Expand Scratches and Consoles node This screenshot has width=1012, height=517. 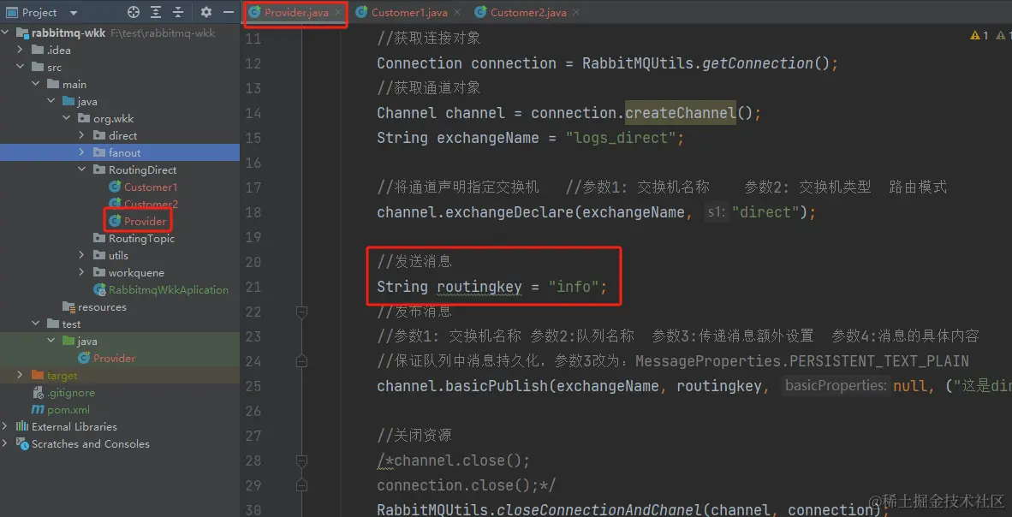point(5,444)
